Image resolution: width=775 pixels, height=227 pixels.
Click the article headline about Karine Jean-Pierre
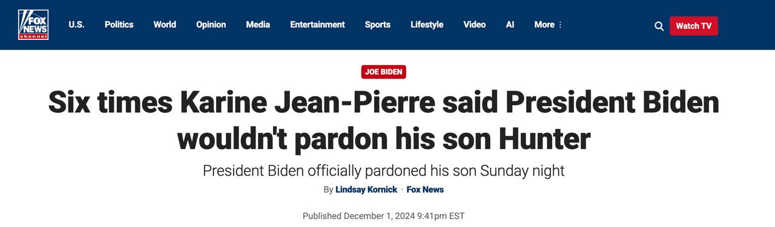pyautogui.click(x=384, y=120)
